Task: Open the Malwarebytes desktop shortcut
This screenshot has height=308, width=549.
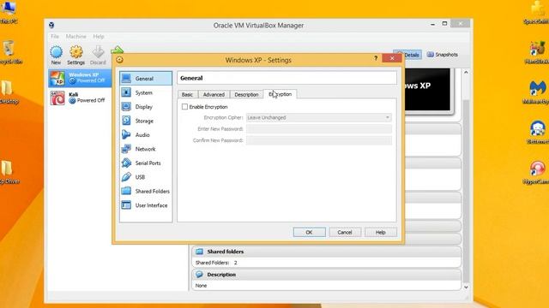Action: click(536, 92)
